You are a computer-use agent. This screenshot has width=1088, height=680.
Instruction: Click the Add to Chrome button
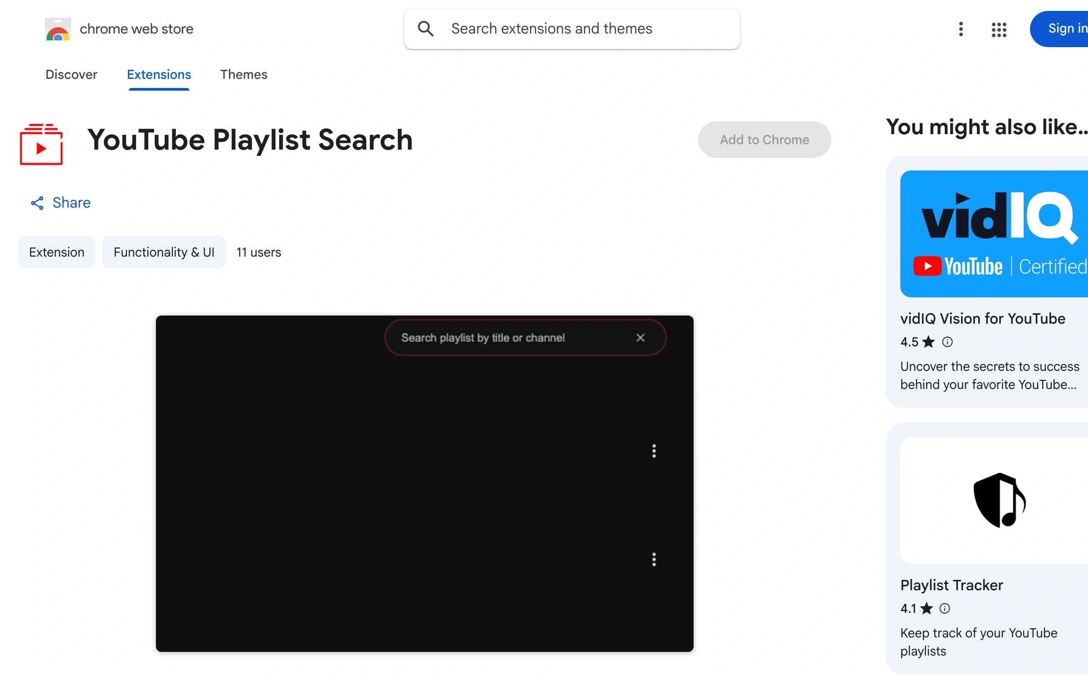[764, 140]
